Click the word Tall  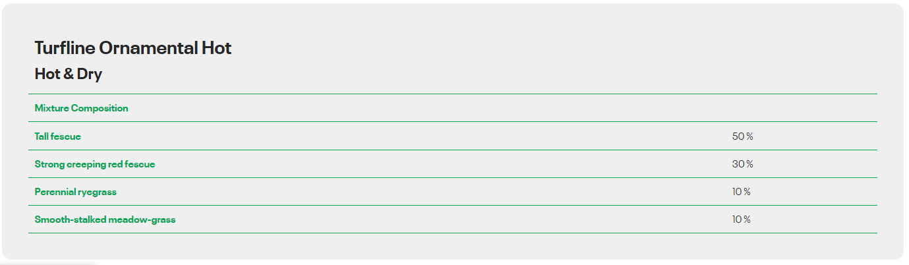coord(42,136)
